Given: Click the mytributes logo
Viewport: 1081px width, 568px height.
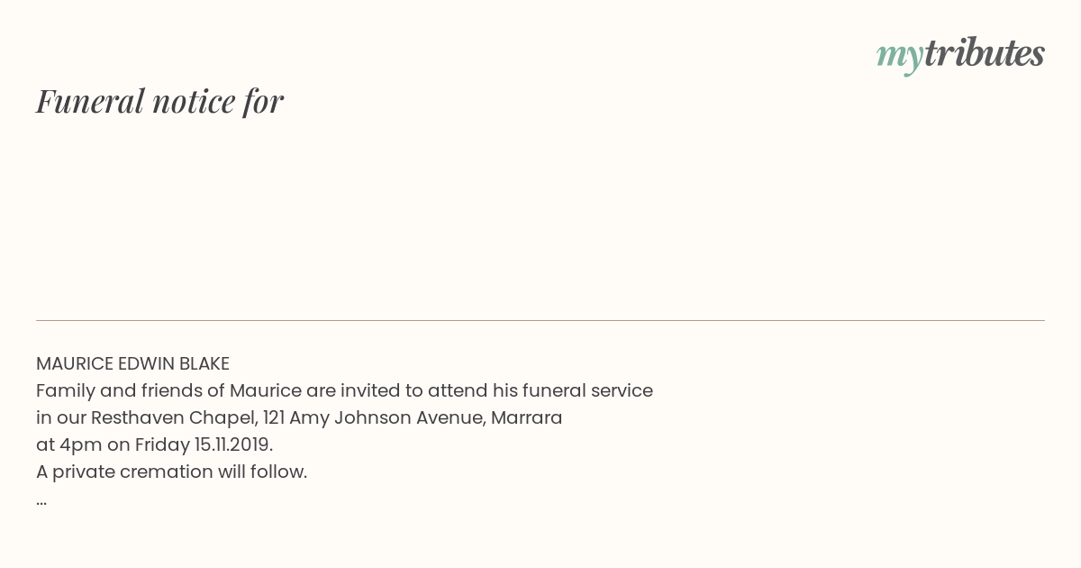Looking at the screenshot, I should (x=960, y=56).
